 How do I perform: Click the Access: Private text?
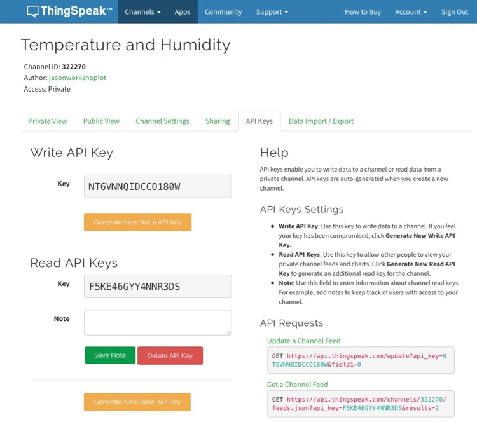pyautogui.click(x=47, y=89)
